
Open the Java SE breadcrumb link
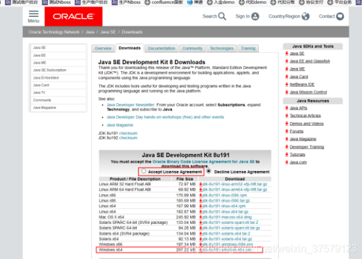coord(108,32)
